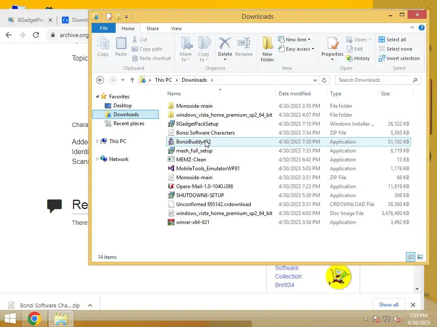Switch to large icons view layout

point(420,257)
